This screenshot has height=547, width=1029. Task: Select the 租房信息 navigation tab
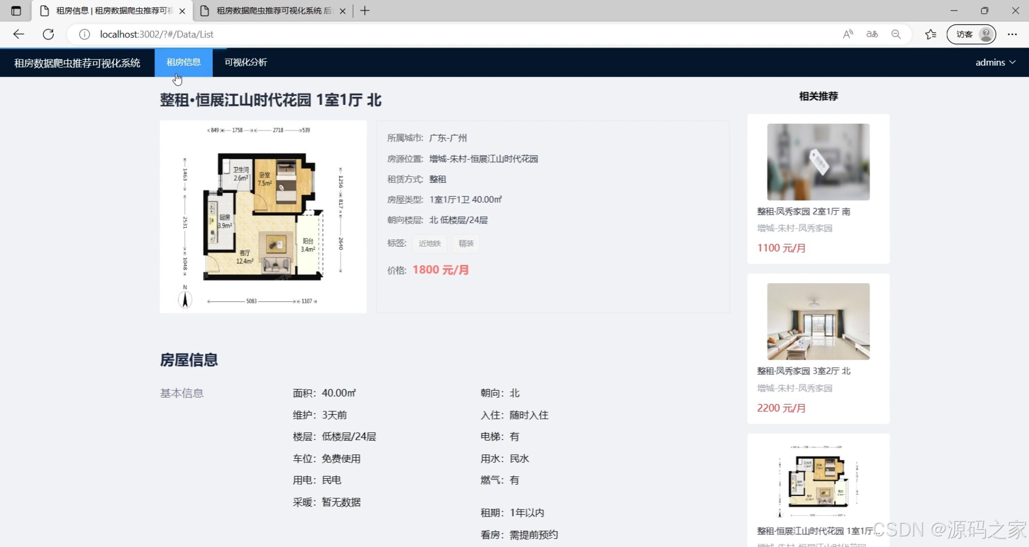click(x=183, y=62)
